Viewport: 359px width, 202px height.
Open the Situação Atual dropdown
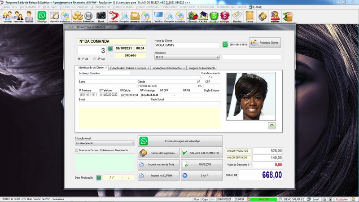click(x=133, y=143)
